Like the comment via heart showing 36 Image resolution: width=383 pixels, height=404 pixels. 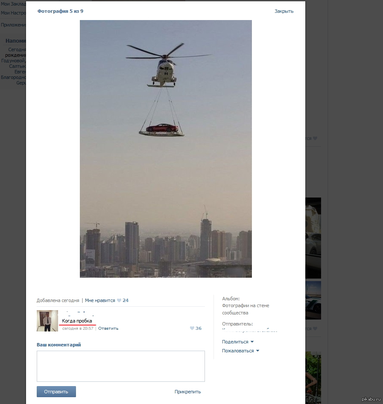(192, 328)
